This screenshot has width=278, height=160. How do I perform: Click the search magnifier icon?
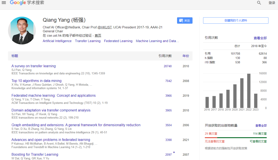pyautogui.click(x=259, y=3)
